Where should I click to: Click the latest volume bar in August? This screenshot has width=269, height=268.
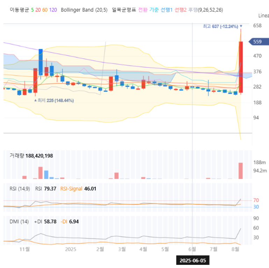(241, 171)
